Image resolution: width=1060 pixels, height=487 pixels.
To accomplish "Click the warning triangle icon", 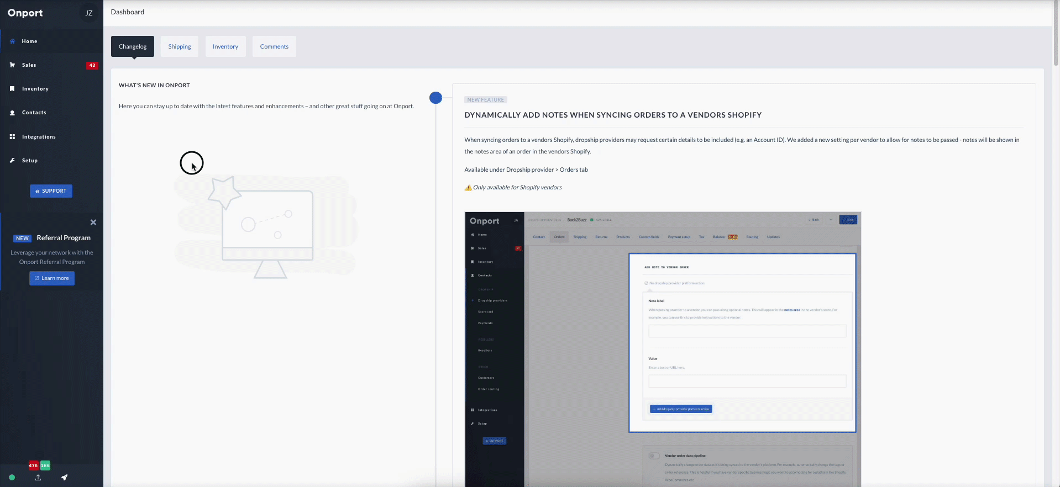I will click(x=468, y=188).
